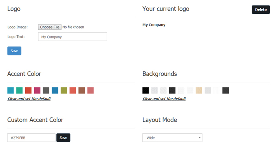Apply the beige wood background swatch
This screenshot has width=276, height=147.
coord(199,90)
